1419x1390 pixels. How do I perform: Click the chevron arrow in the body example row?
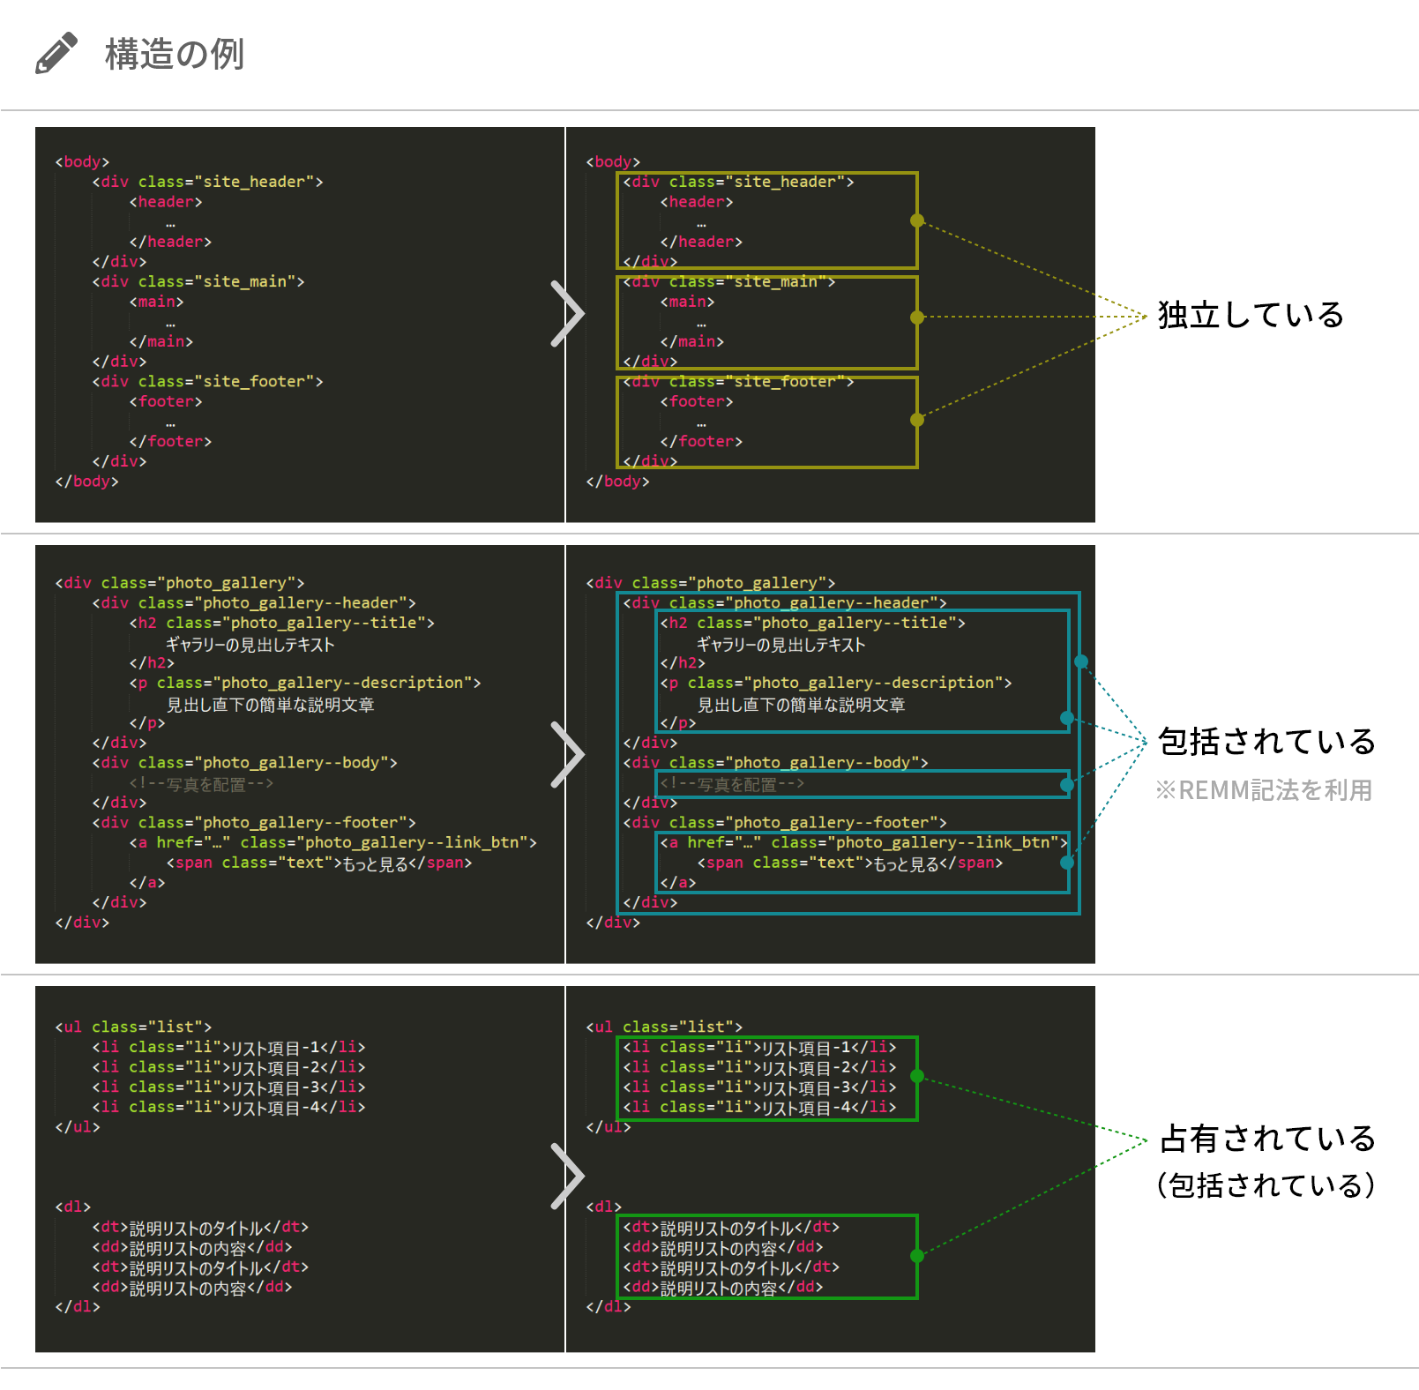(x=569, y=315)
